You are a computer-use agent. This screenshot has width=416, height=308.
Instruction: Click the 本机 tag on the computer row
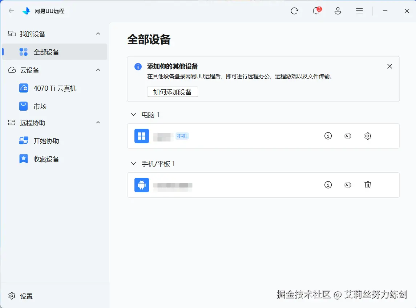coord(182,136)
